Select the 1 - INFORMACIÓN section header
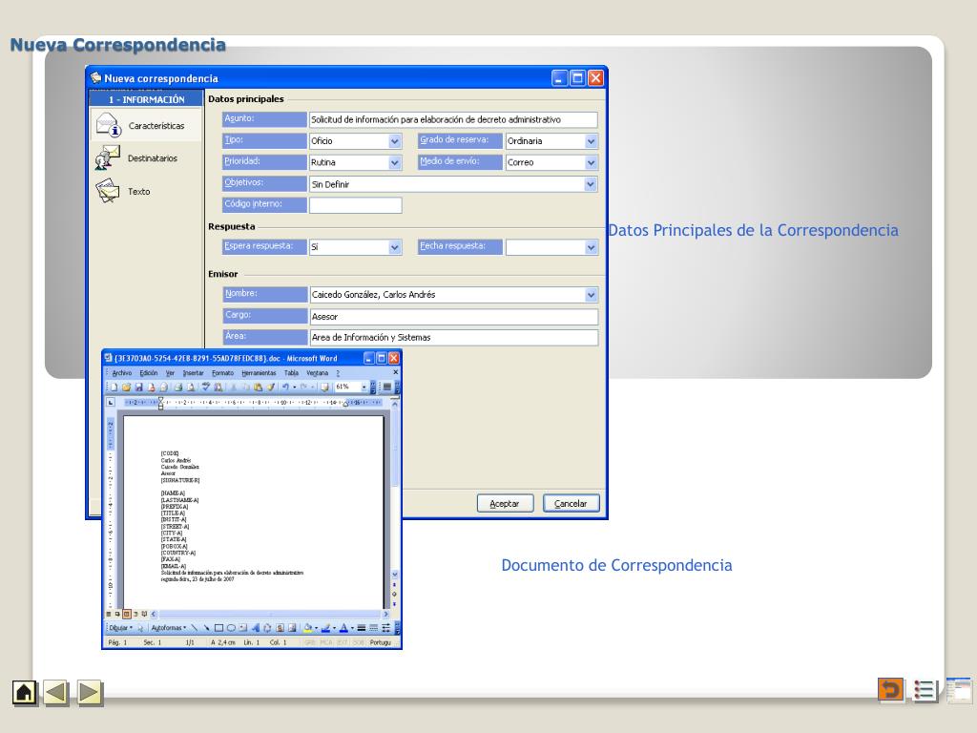 click(146, 99)
